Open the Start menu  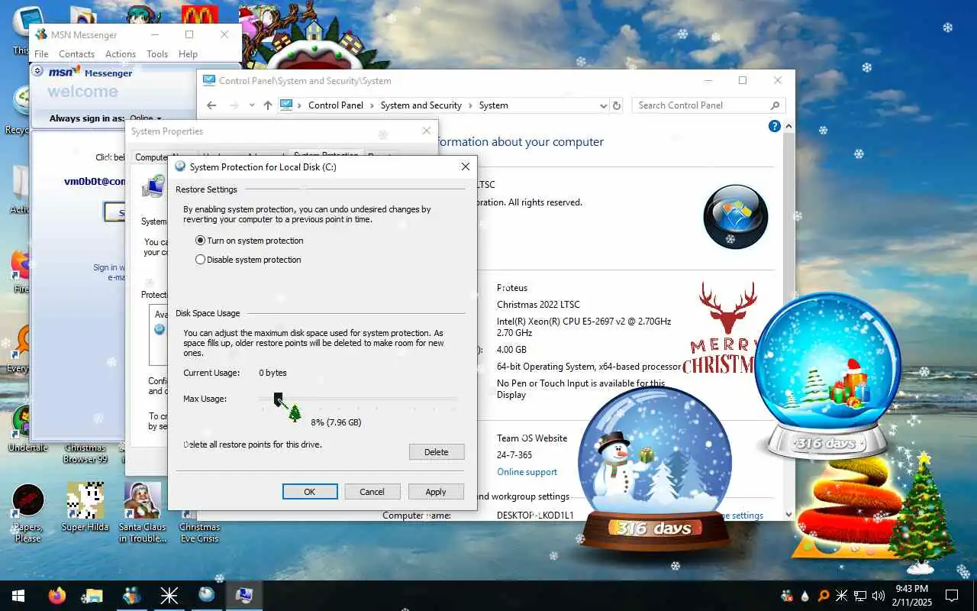click(x=18, y=596)
